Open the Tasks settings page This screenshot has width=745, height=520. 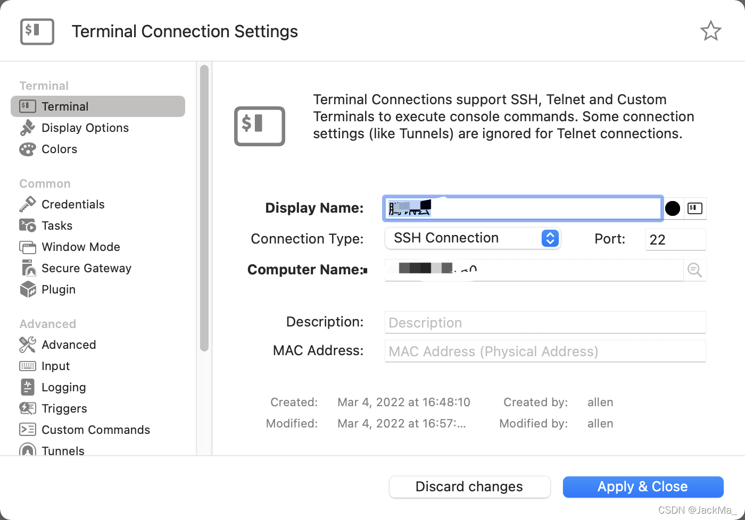point(57,226)
